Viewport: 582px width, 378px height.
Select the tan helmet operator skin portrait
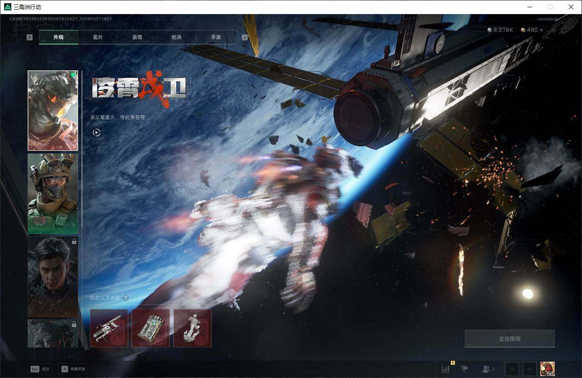coord(53,194)
